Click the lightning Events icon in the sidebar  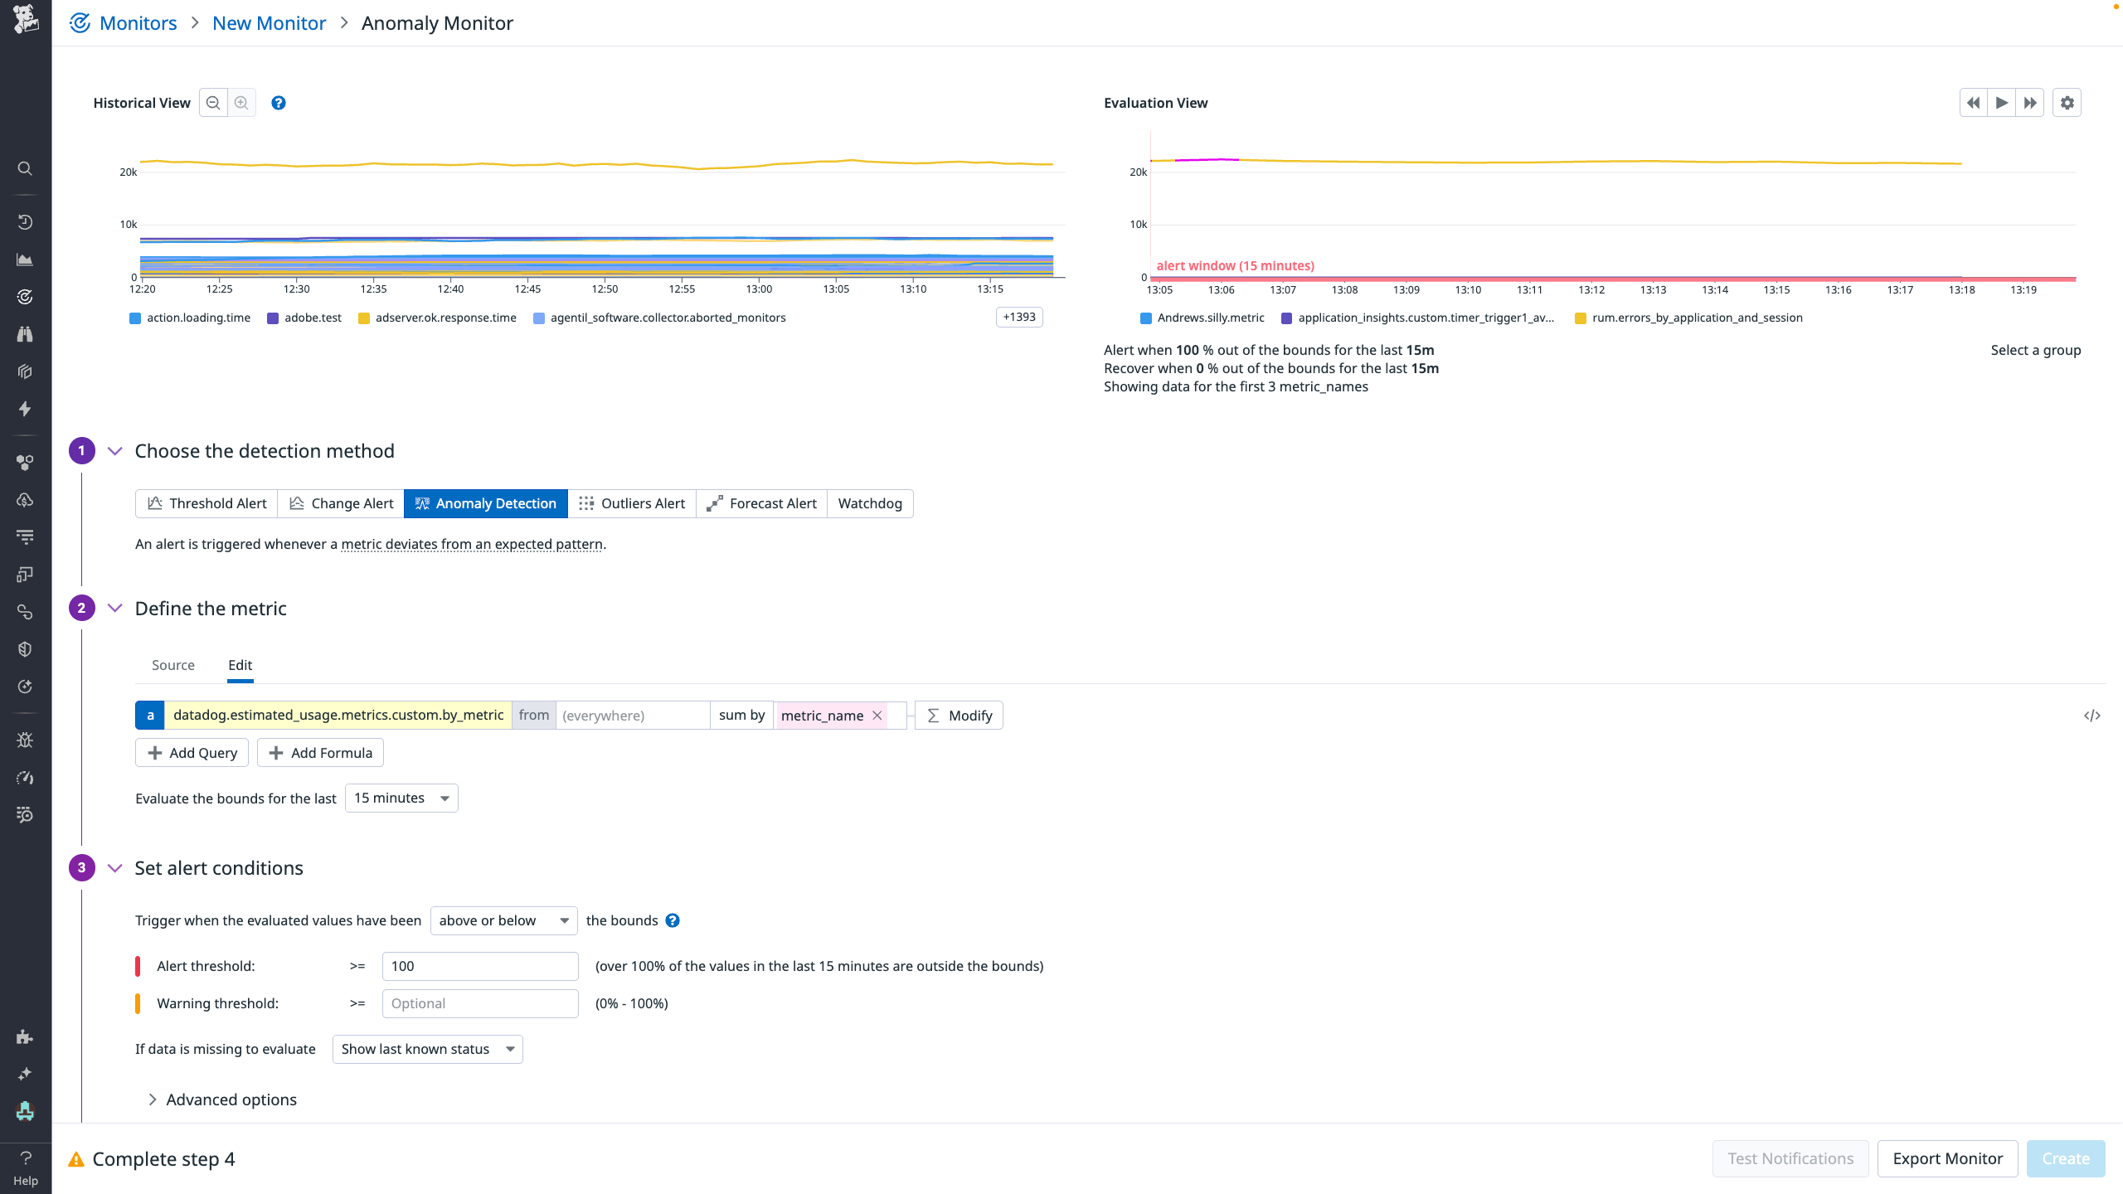tap(24, 409)
